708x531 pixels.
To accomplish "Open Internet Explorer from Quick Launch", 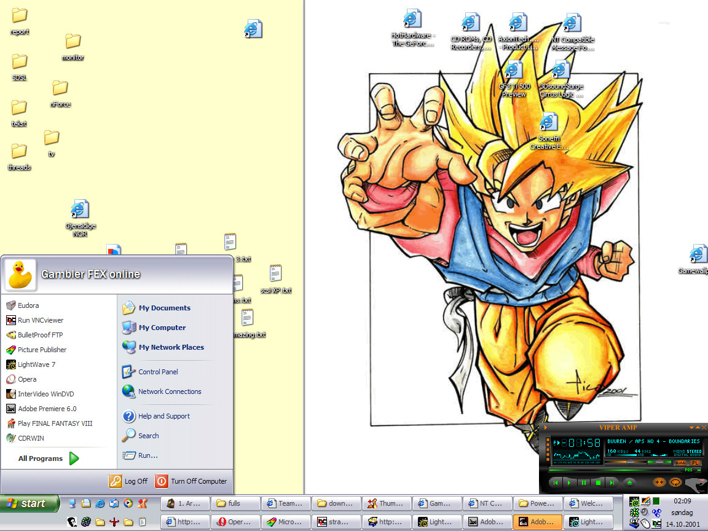I will [x=100, y=503].
